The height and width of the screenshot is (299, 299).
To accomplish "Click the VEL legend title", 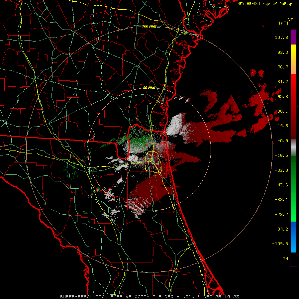I will point(292,20).
